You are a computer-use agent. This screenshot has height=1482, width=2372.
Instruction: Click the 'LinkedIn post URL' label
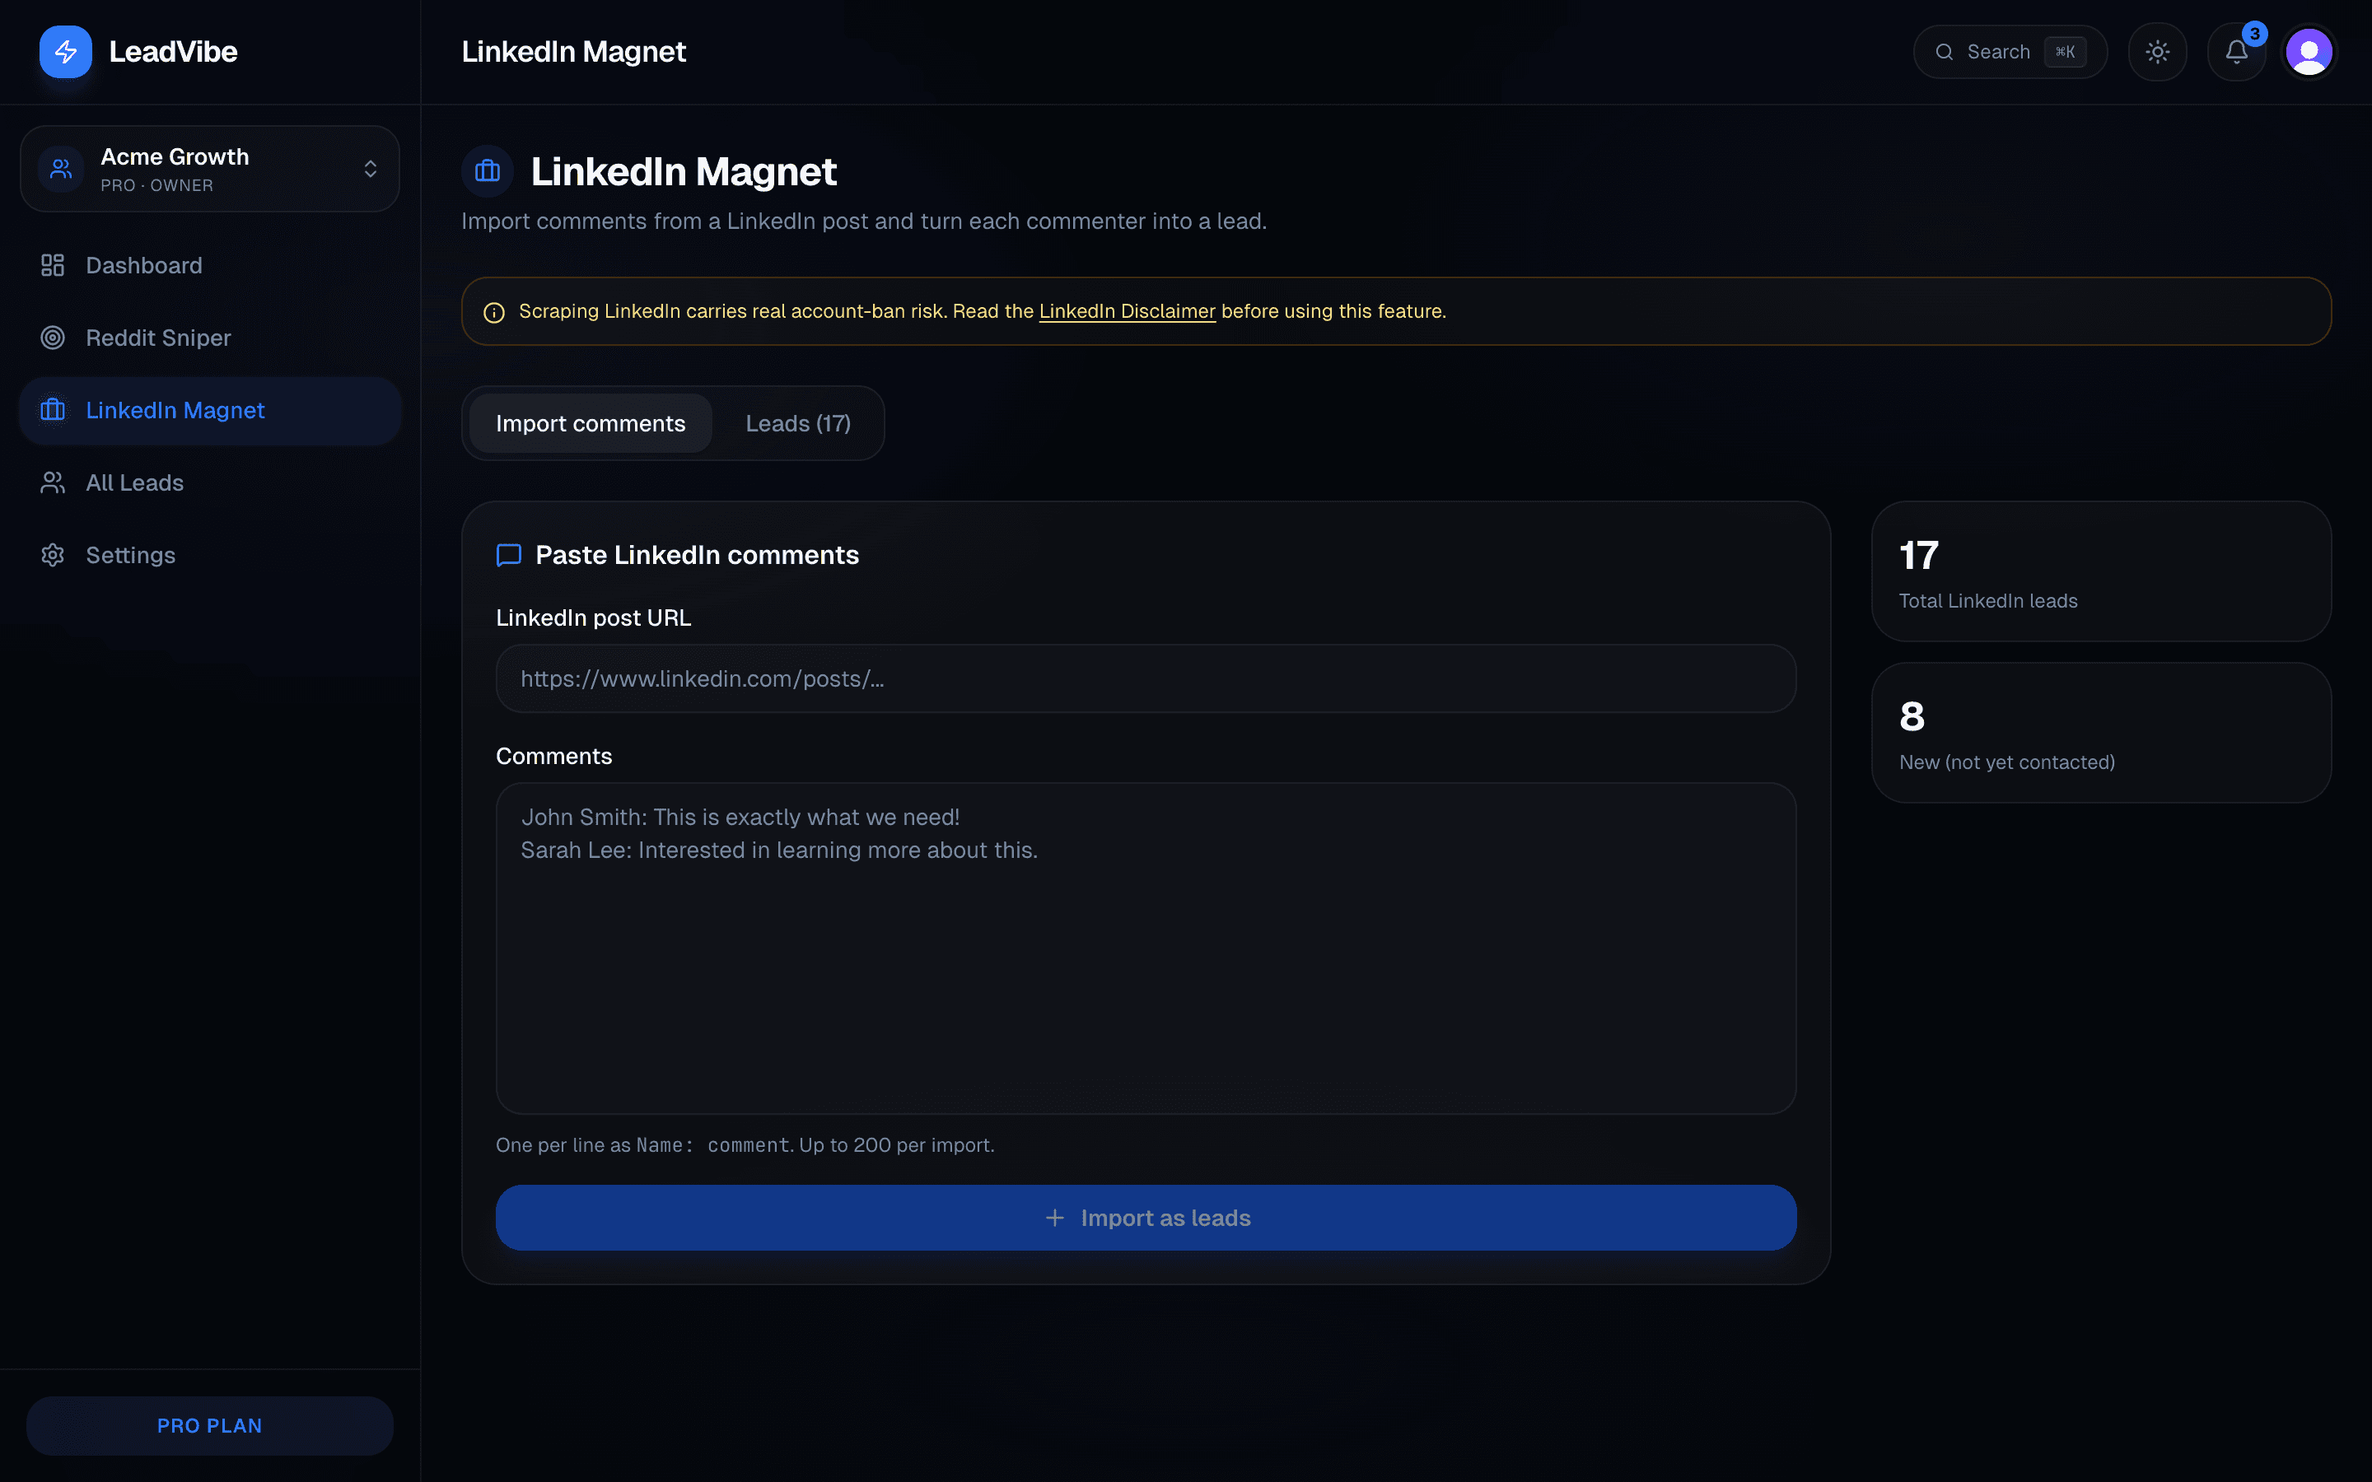593,617
